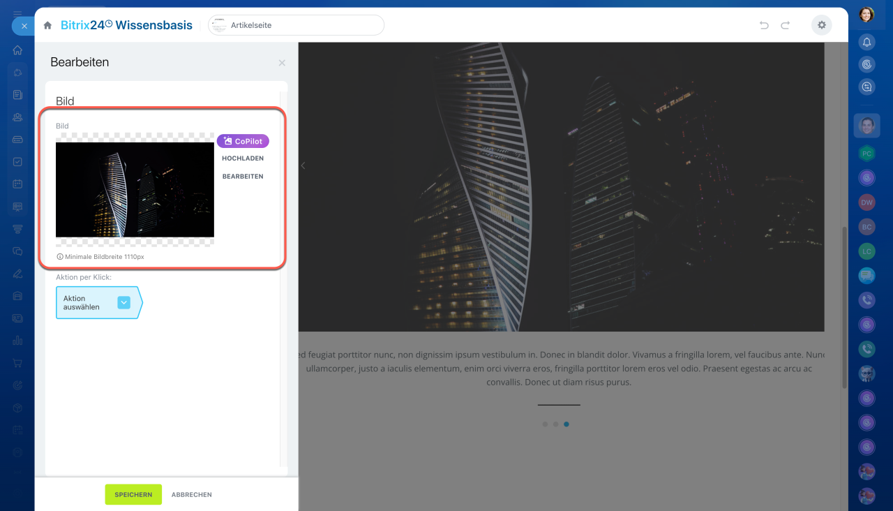Screen dimensions: 893x511
Task: Click the CoPilot image generation button
Action: 243,141
